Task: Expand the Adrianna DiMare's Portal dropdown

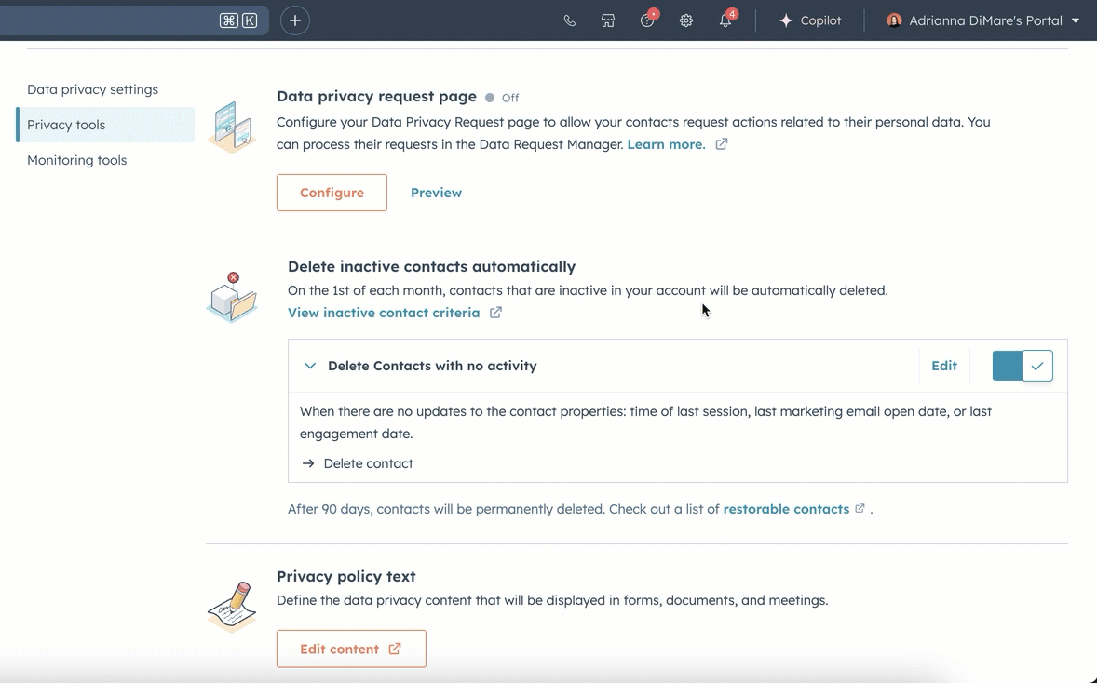Action: (x=1074, y=20)
